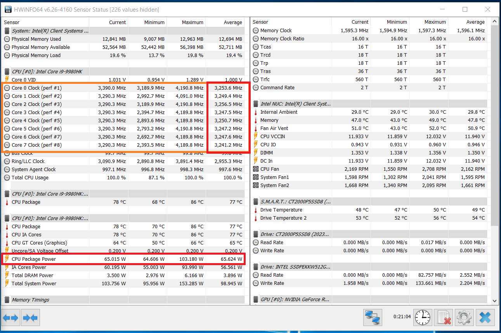Click the Ring/LLC Clock gauge icon
This screenshot has width=501, height=333.
click(x=7, y=161)
